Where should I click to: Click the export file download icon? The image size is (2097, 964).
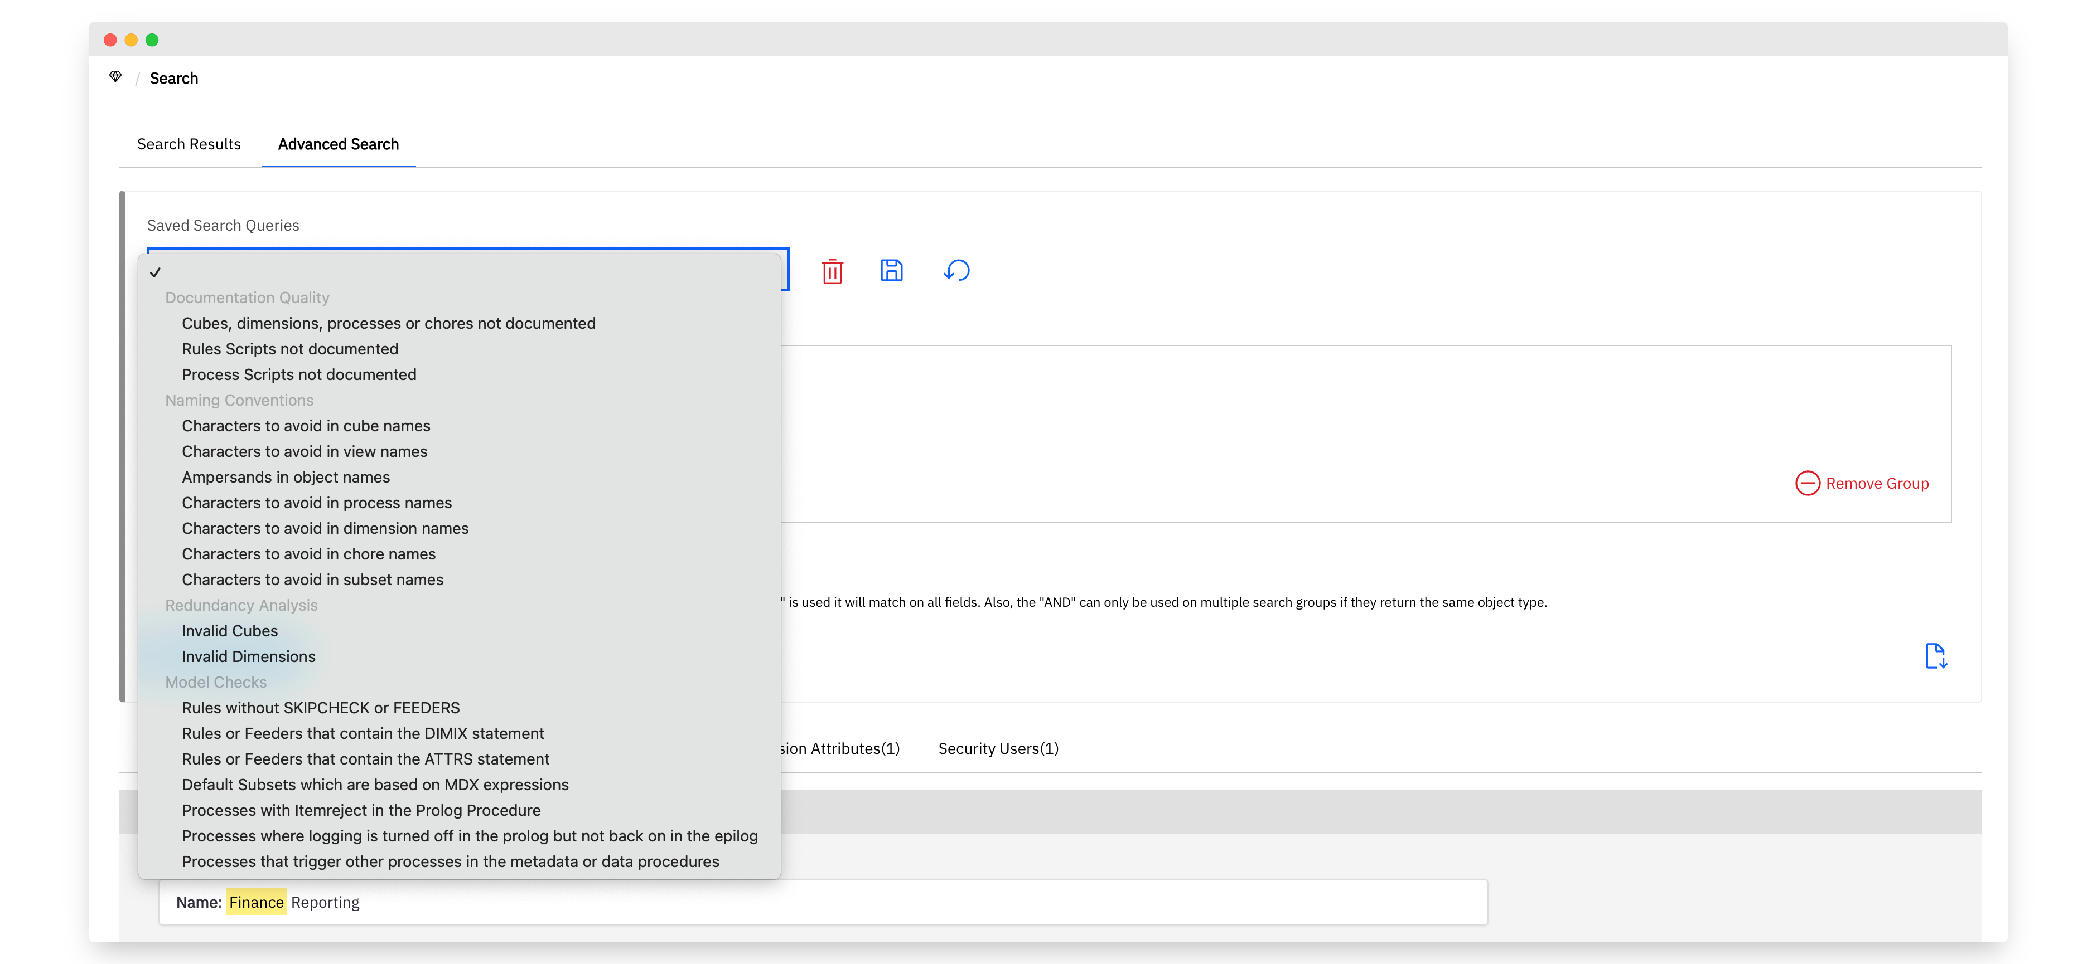point(1936,656)
